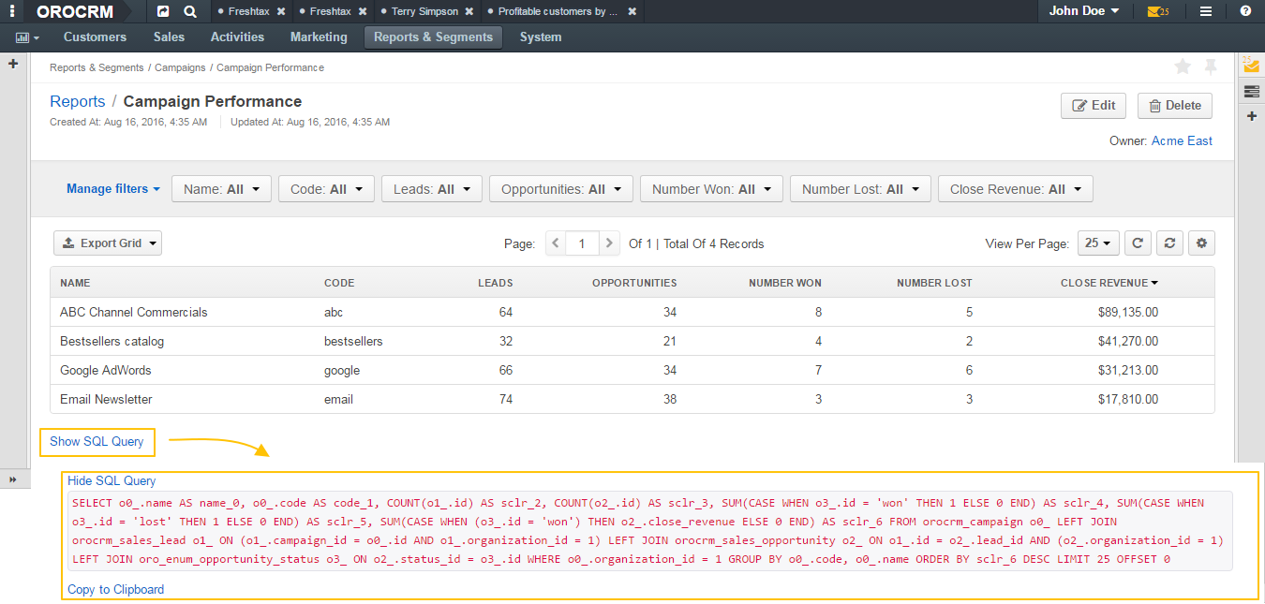This screenshot has width=1265, height=604.
Task: Sort grid by Close Revenue column header
Action: [x=1109, y=283]
